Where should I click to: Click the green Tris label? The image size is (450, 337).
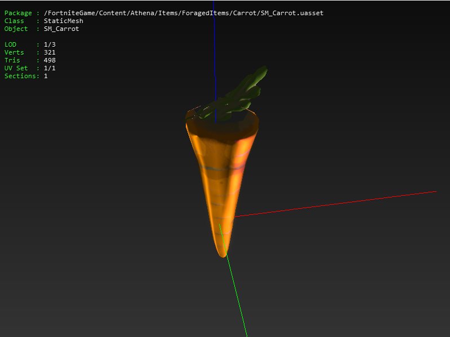pyautogui.click(x=12, y=60)
